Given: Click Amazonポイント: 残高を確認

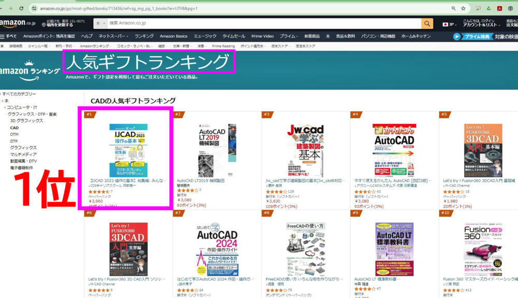Looking at the screenshot, I should coord(49,36).
